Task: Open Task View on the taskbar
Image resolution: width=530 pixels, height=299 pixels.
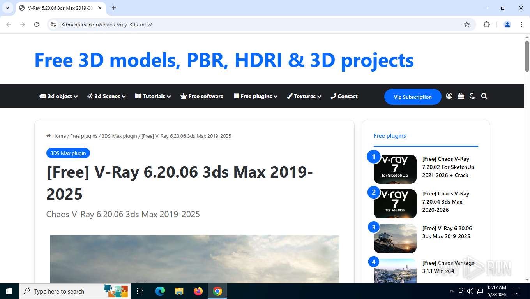Action: tap(140, 291)
